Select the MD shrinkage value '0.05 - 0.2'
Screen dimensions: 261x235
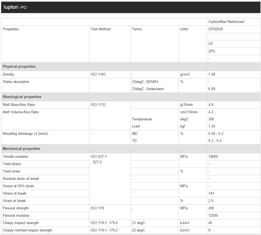(216, 134)
